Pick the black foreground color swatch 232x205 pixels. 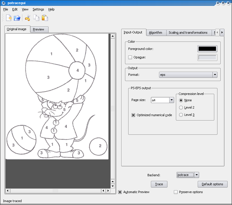click(x=207, y=49)
